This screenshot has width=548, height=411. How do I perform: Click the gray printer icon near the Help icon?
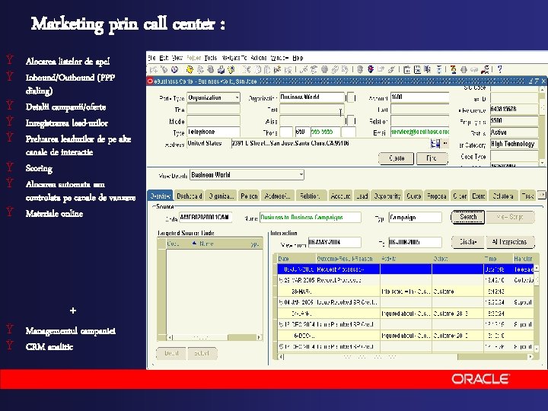(x=464, y=69)
